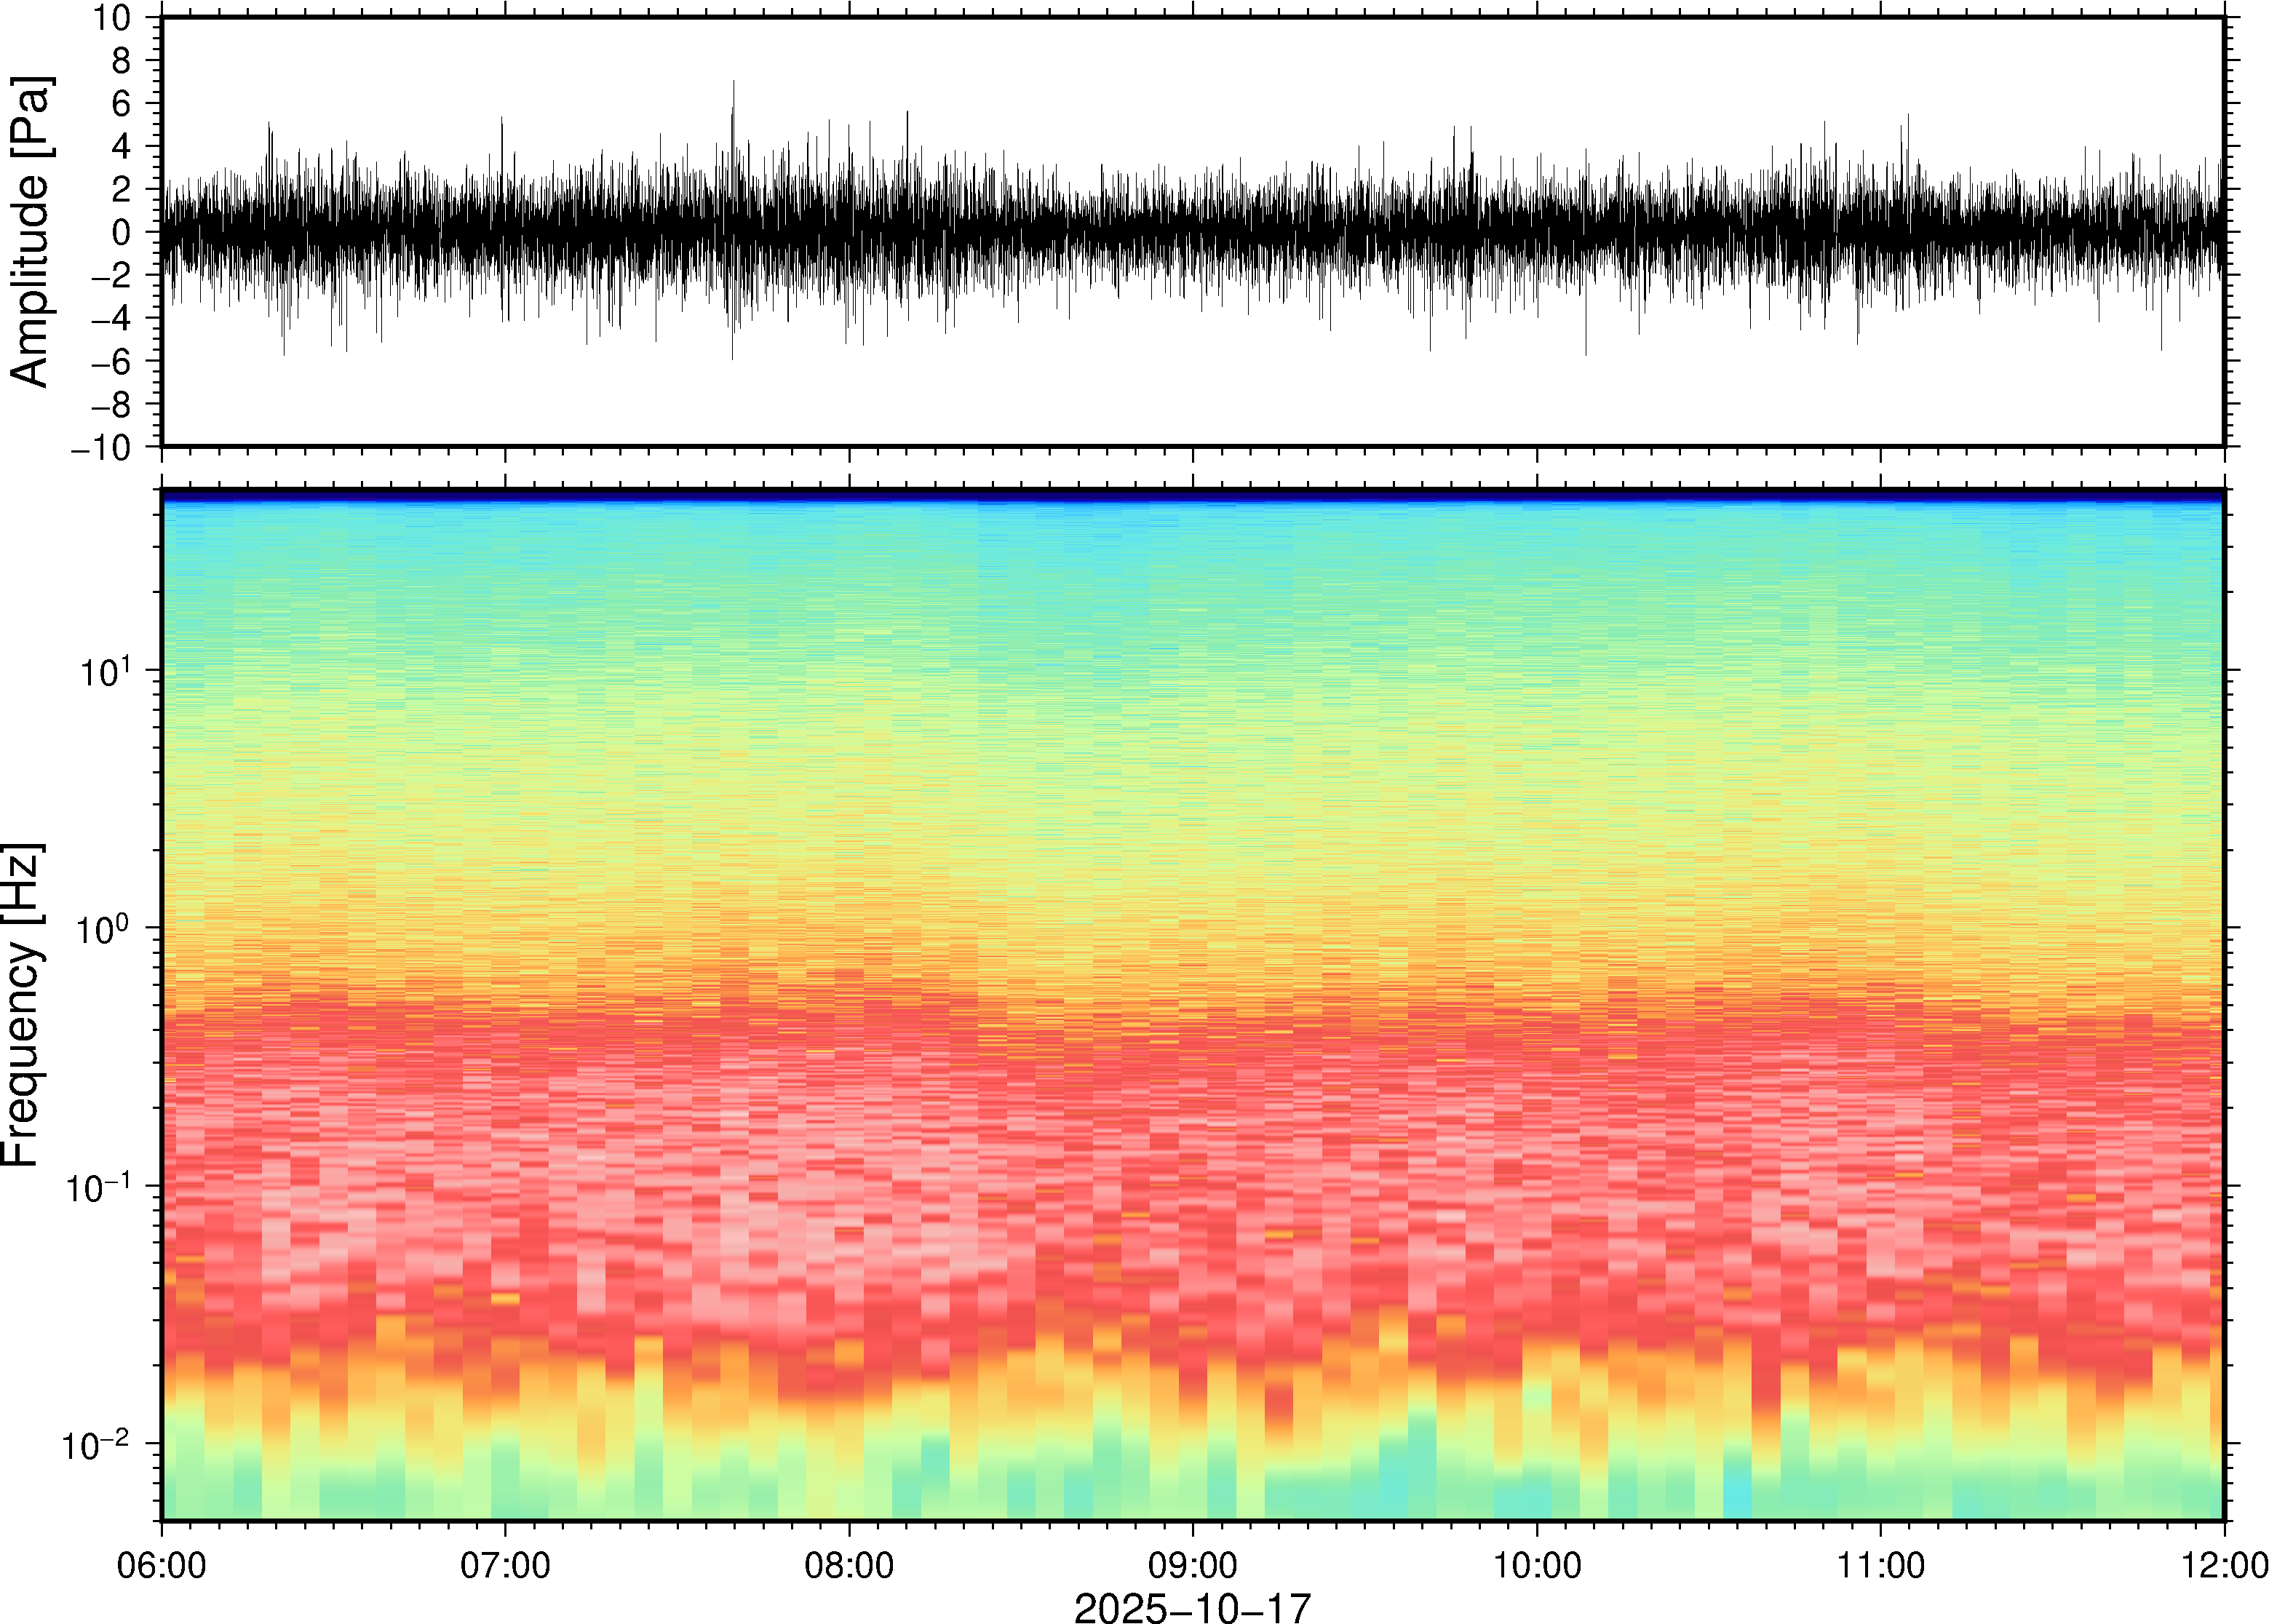Click the 08:00 time axis label
The image size is (2269, 1624).
click(849, 1565)
